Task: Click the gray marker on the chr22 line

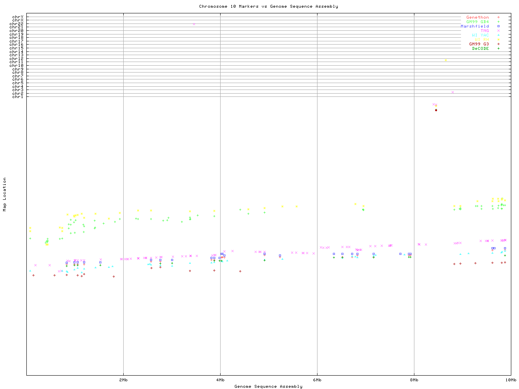Action: click(194, 24)
